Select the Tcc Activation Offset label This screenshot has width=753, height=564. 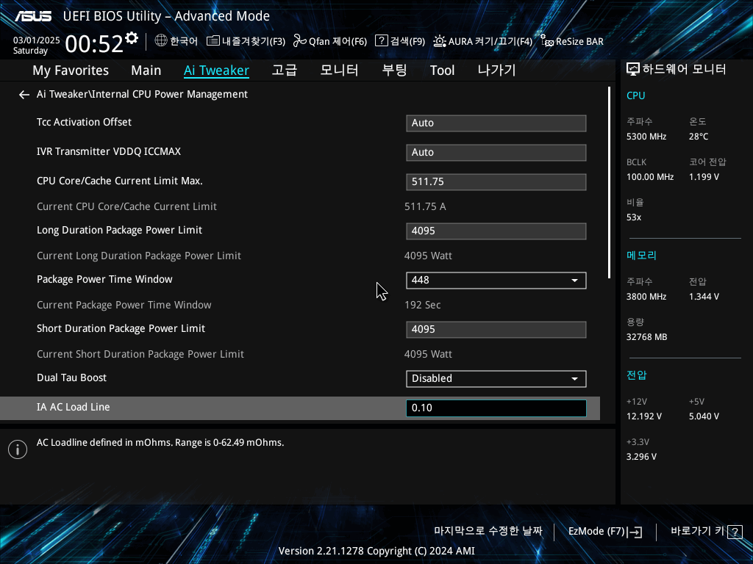(x=84, y=122)
